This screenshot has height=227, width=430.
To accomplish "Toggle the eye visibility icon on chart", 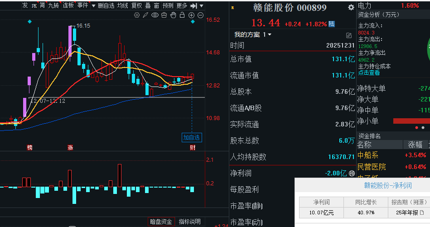I will (x=155, y=15).
